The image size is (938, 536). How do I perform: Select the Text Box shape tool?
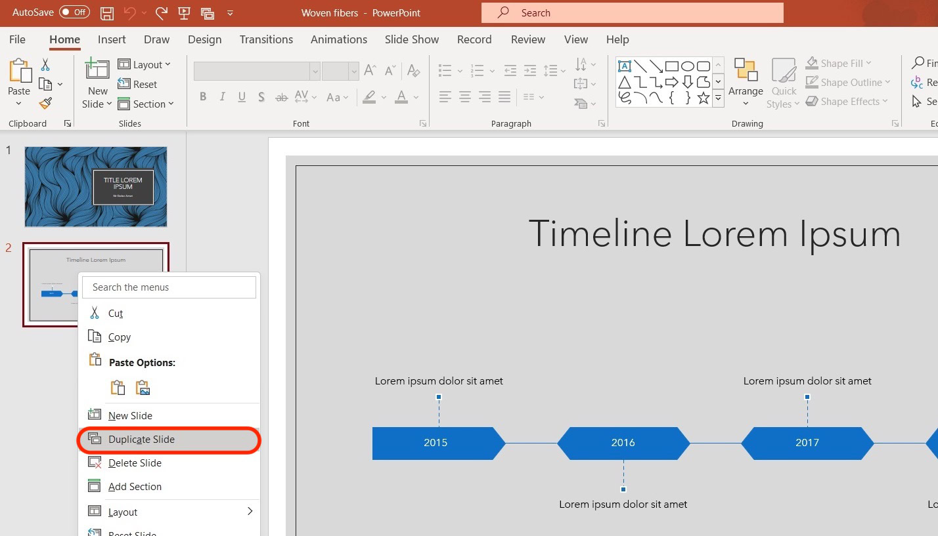[x=624, y=65]
